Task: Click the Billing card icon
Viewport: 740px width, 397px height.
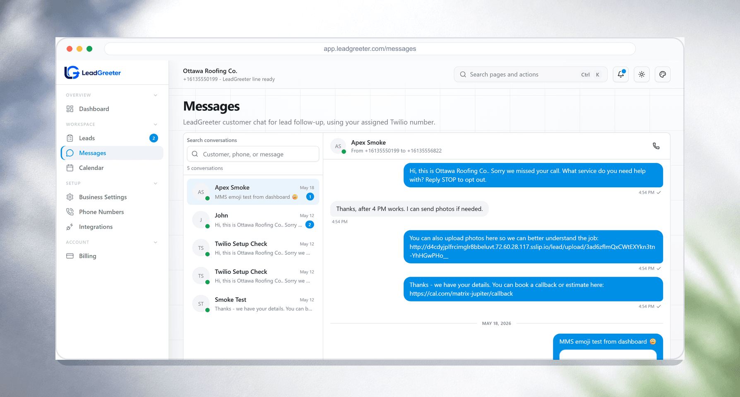Action: [70, 256]
